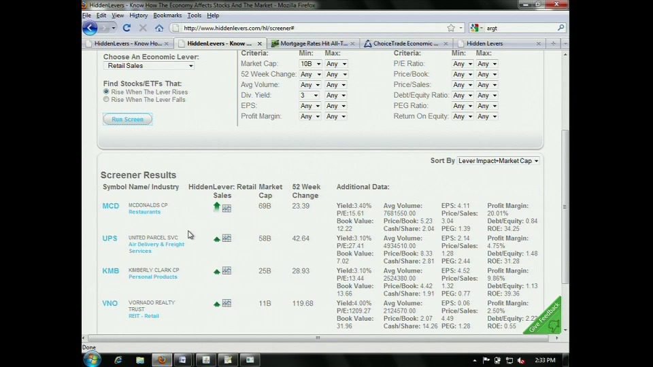This screenshot has height=367, width=653.
Task: Open the search engine selector icon
Action: (476, 28)
